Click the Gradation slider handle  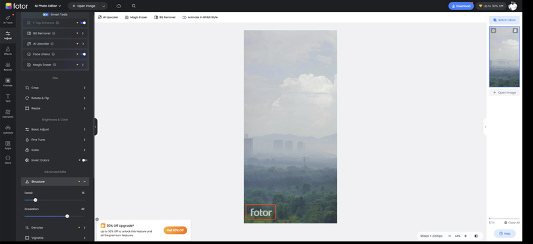pyautogui.click(x=67, y=216)
